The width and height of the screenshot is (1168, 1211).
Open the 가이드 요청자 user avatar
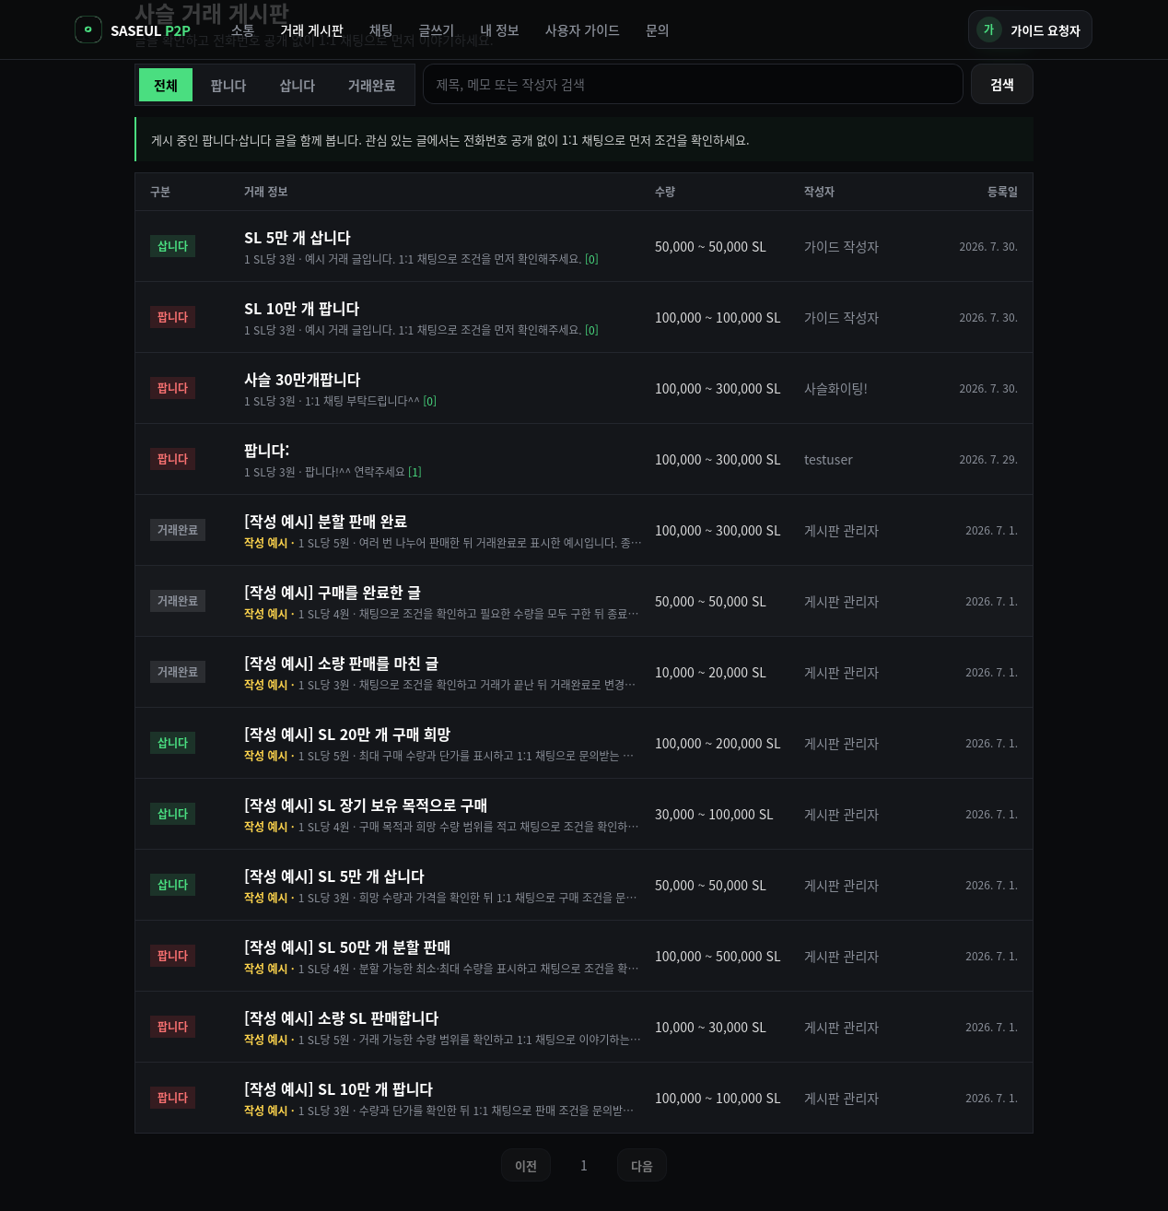[x=989, y=29]
